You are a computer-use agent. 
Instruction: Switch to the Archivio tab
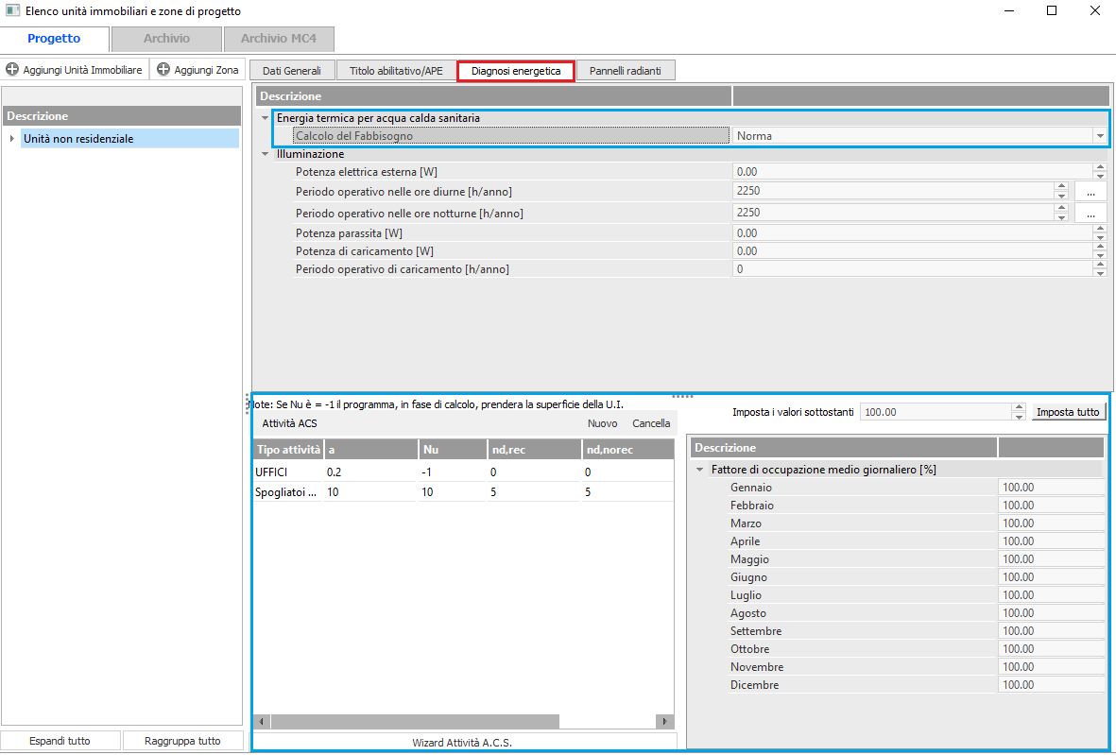click(x=166, y=39)
